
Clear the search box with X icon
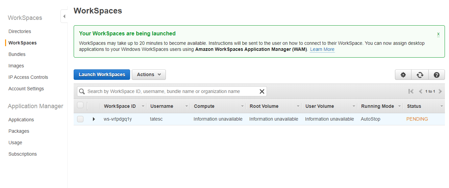(x=261, y=91)
